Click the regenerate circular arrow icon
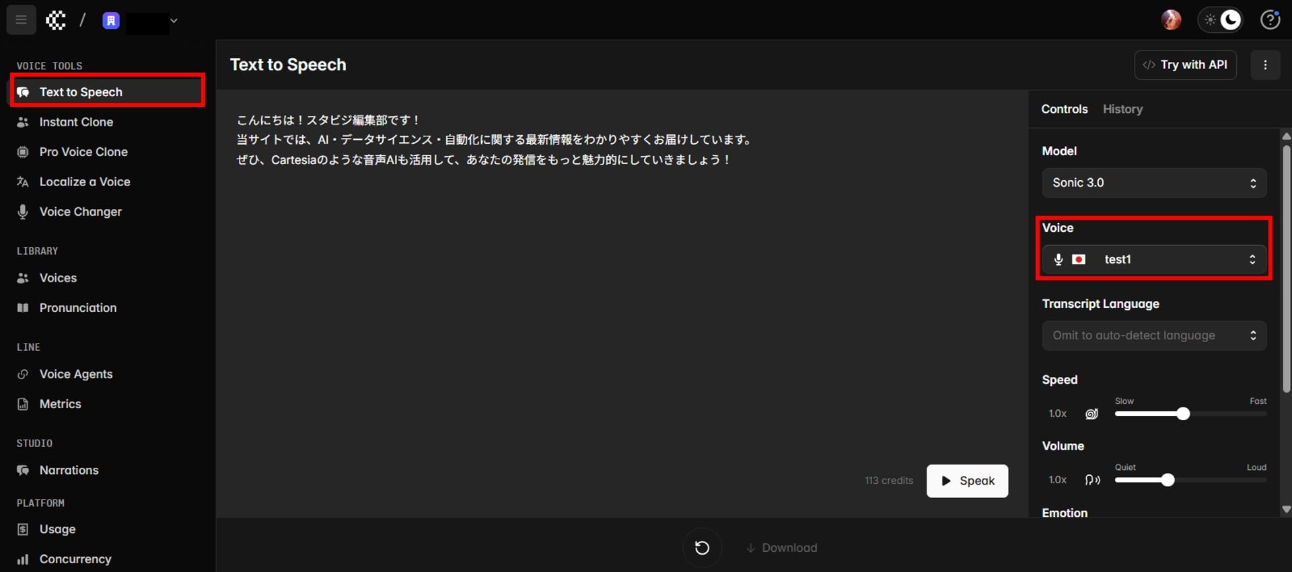The width and height of the screenshot is (1292, 572). pos(702,548)
